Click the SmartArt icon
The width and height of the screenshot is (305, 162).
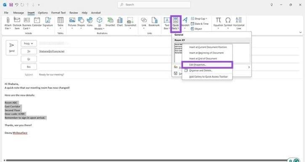pos(110,20)
